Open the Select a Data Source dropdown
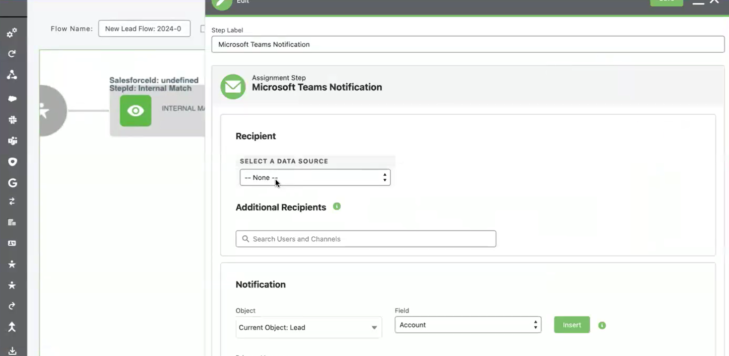This screenshot has width=729, height=356. [315, 177]
